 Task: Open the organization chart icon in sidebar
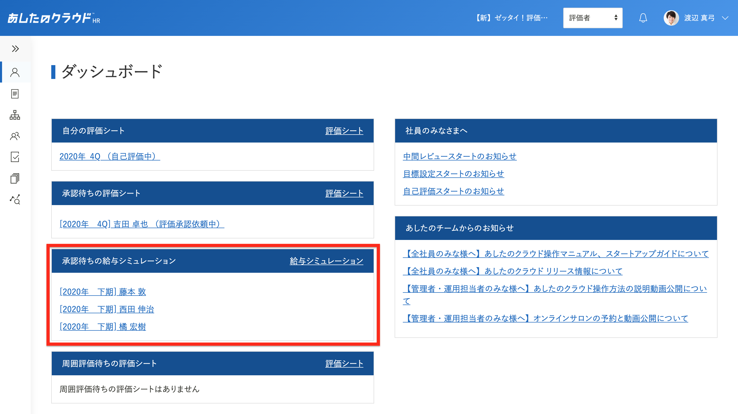pos(15,115)
